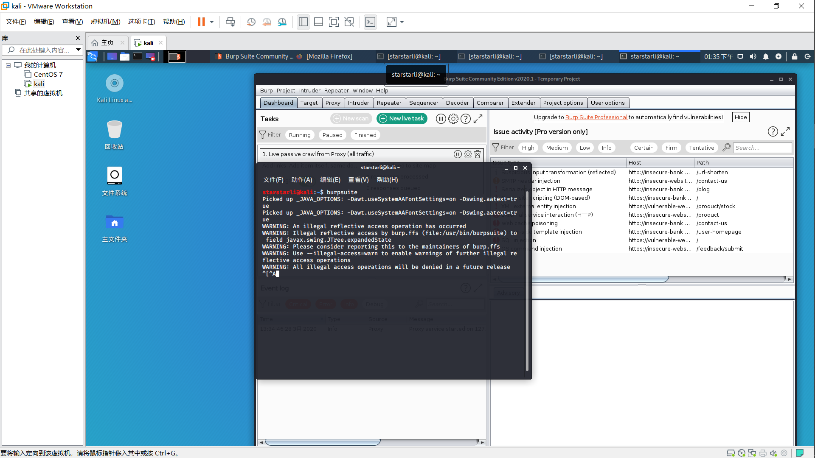This screenshot has height=458, width=815.
Task: Open the 选项卡(T) menu
Action: click(141, 22)
